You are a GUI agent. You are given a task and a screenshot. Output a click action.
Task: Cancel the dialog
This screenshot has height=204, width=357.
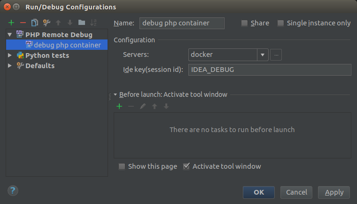296,192
